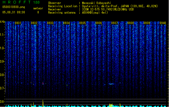
Task: Click the tallest yellow spike in the bottom power graph
Action: click(43, 103)
